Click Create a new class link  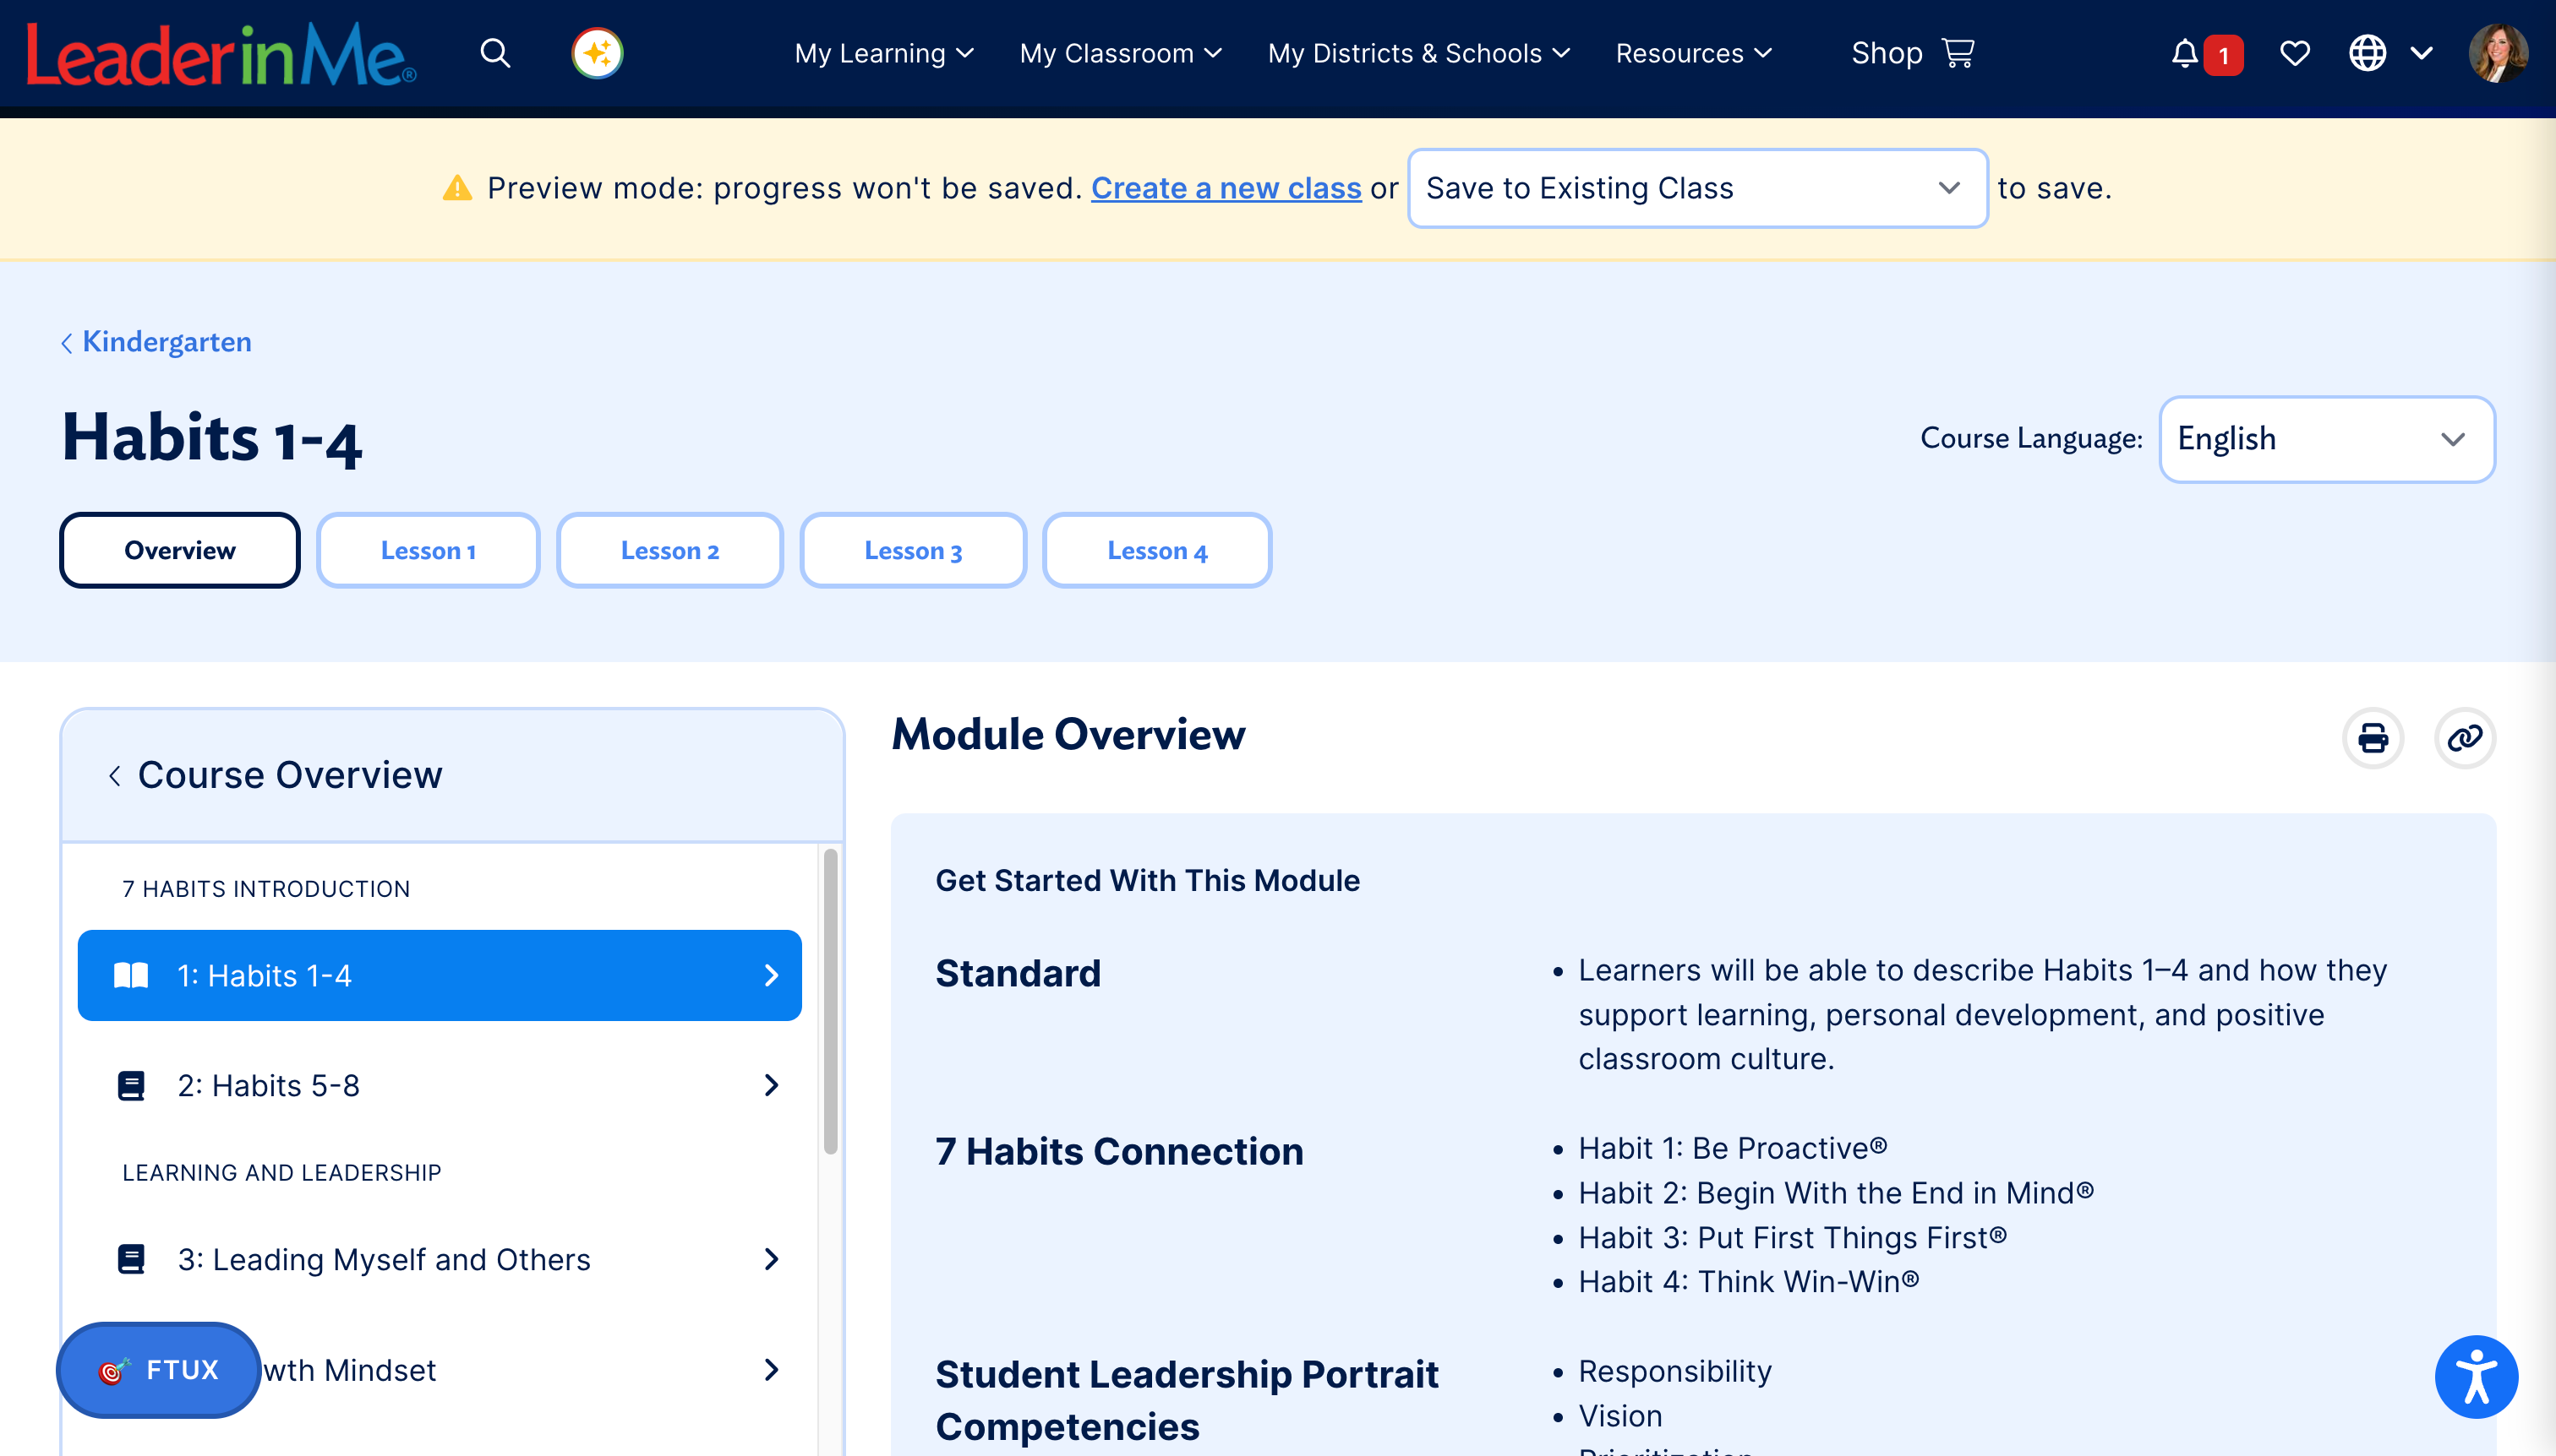[1226, 188]
